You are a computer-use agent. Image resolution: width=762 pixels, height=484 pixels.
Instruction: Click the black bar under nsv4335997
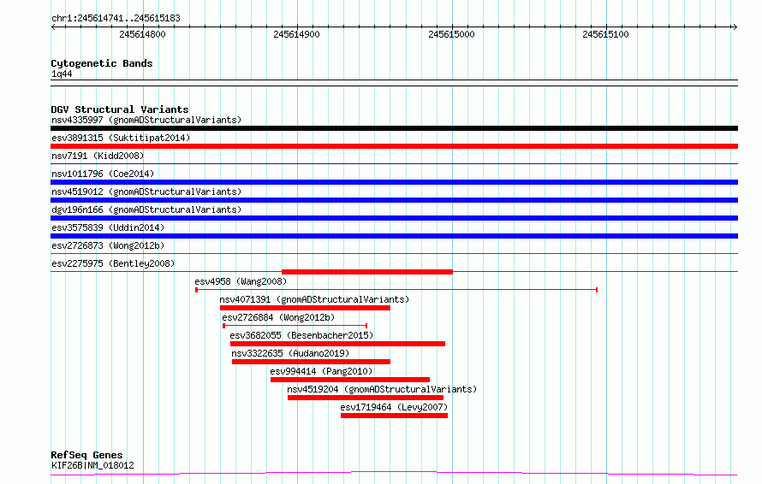(x=394, y=128)
